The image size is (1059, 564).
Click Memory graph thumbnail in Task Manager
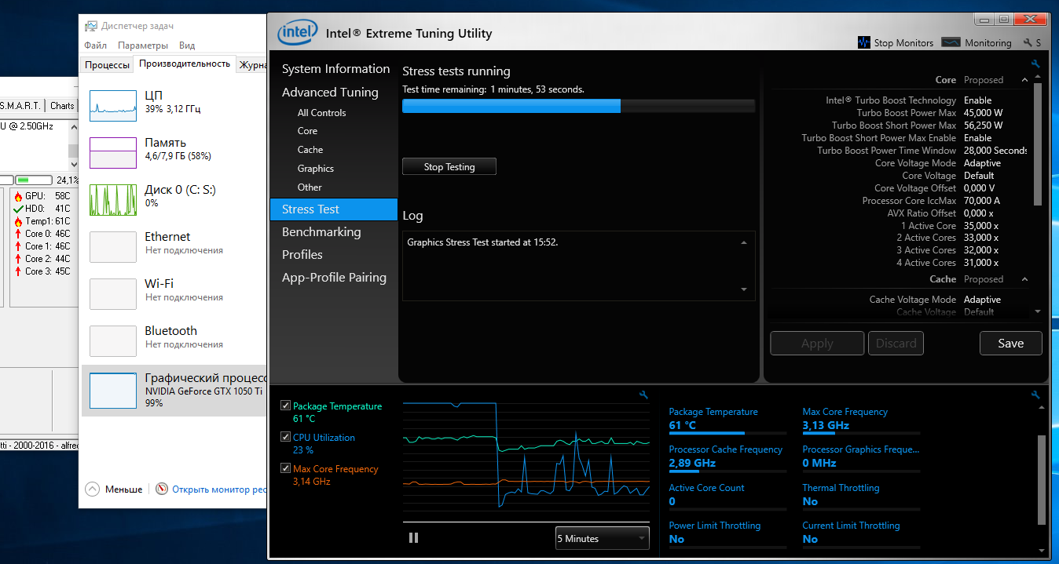[x=113, y=152]
